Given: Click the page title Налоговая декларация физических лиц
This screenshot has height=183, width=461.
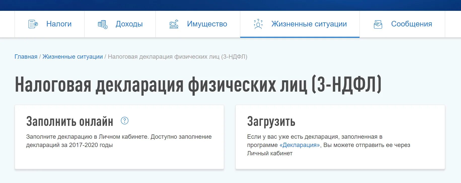Looking at the screenshot, I should point(198,85).
